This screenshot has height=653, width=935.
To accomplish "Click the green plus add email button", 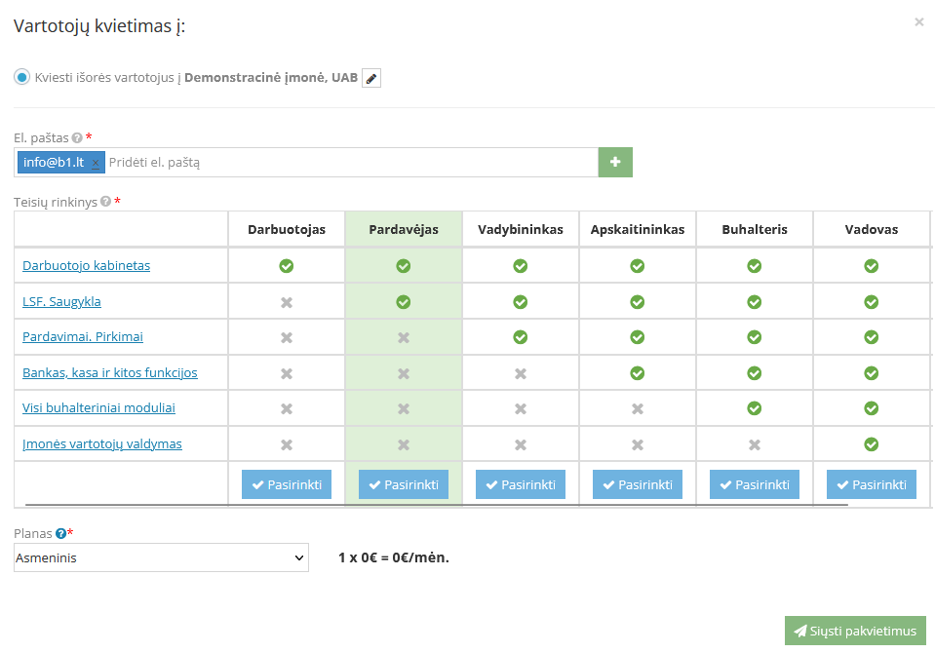I will (x=615, y=162).
